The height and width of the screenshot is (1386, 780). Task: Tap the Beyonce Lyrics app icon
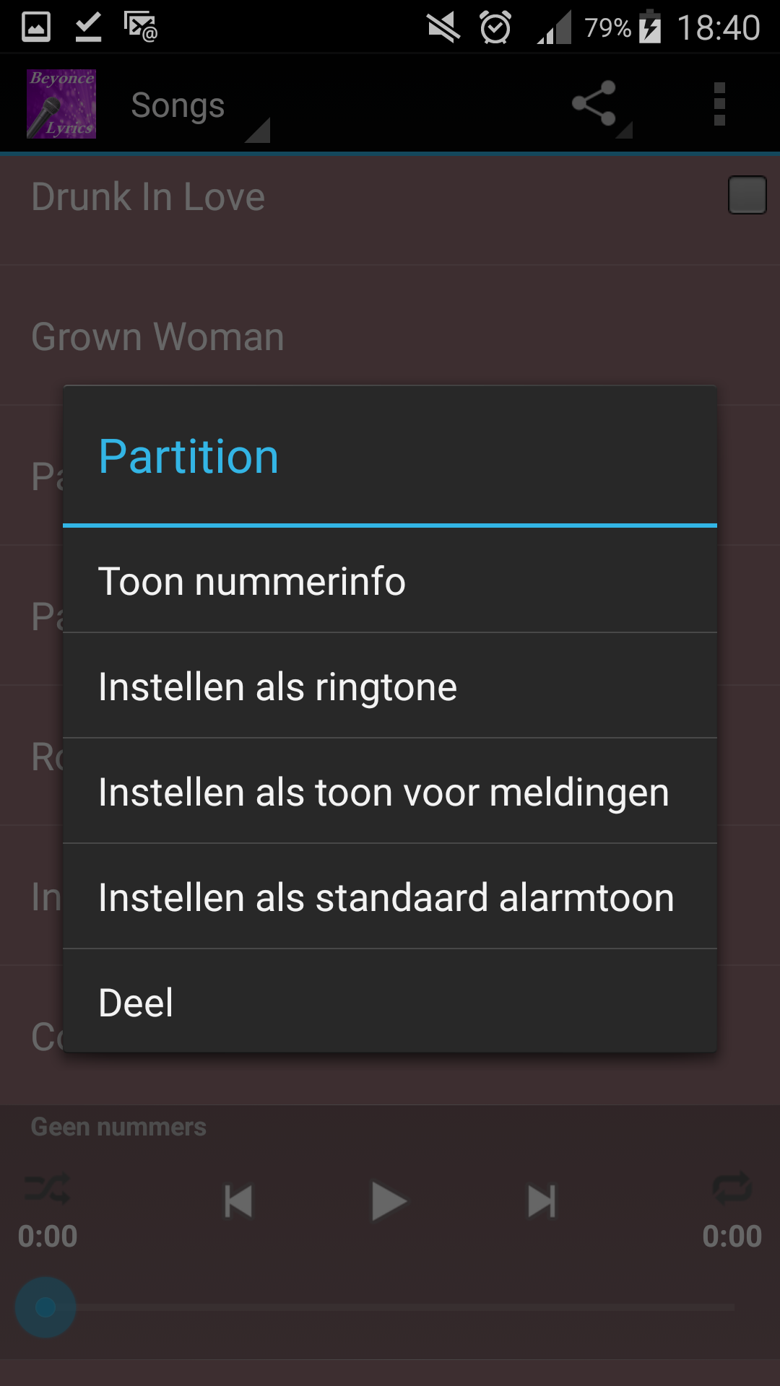[61, 104]
